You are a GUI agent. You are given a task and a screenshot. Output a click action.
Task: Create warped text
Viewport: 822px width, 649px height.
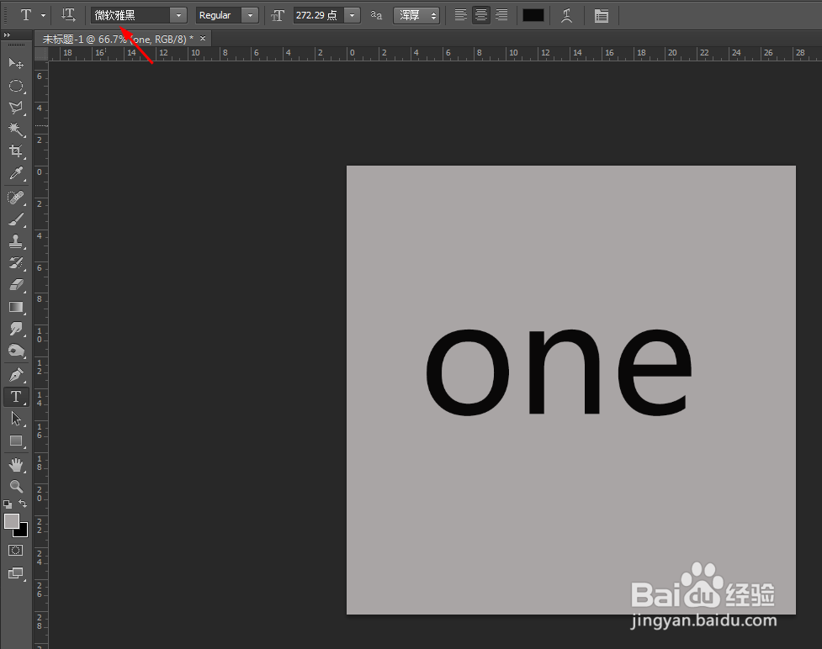[567, 16]
